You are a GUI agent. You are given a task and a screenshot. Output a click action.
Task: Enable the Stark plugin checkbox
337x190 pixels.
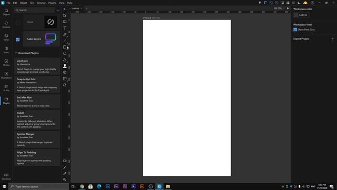(18, 22)
